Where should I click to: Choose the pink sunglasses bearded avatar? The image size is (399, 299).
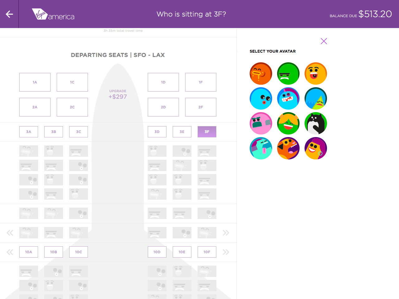click(x=261, y=123)
